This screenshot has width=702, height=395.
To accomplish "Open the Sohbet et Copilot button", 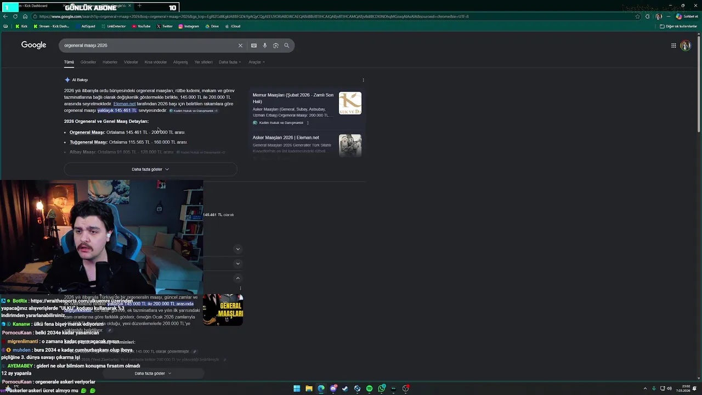I will click(x=687, y=16).
